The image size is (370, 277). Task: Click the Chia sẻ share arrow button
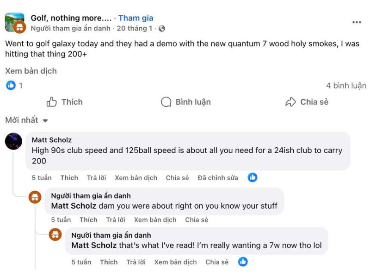[x=307, y=102]
